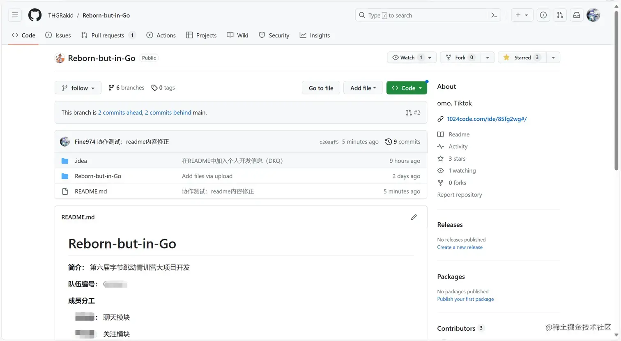
Task: Open the command palette icon
Action: coord(494,15)
